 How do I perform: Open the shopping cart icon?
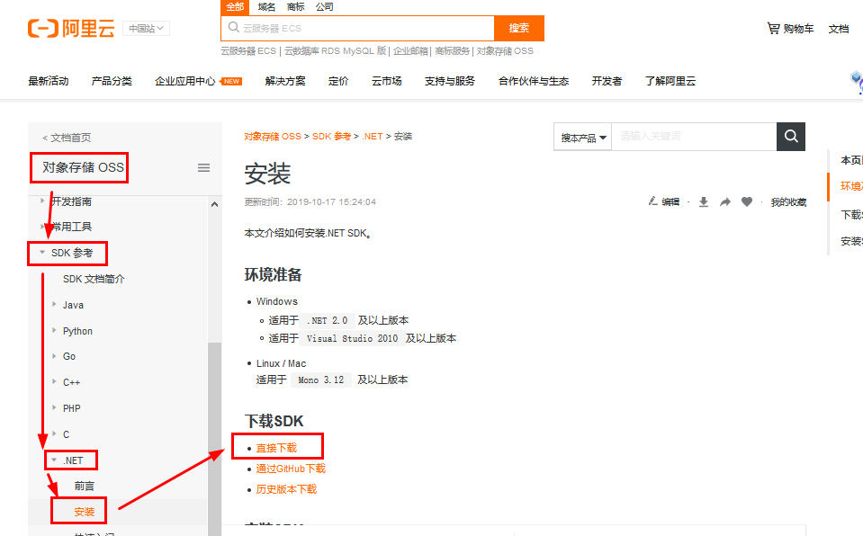[774, 28]
